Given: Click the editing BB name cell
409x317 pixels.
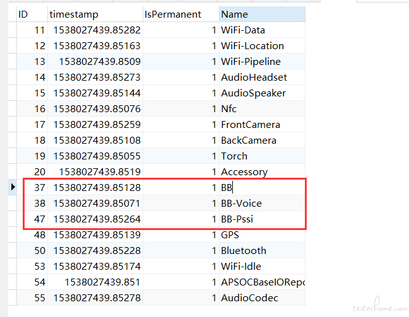Looking at the screenshot, I should click(262, 187).
